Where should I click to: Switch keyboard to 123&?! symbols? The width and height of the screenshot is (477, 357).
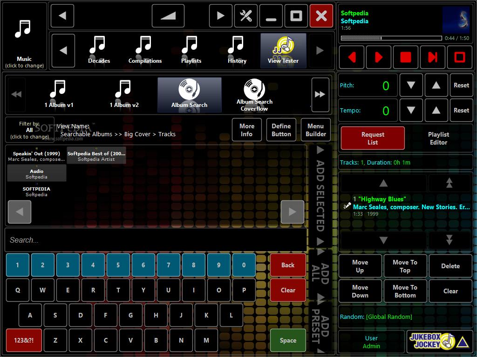point(24,340)
